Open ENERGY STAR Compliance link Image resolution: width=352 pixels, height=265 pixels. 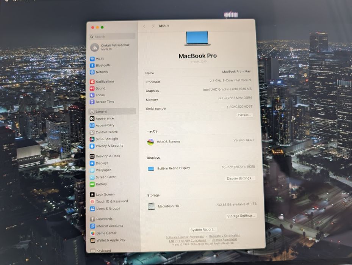[x=188, y=240]
